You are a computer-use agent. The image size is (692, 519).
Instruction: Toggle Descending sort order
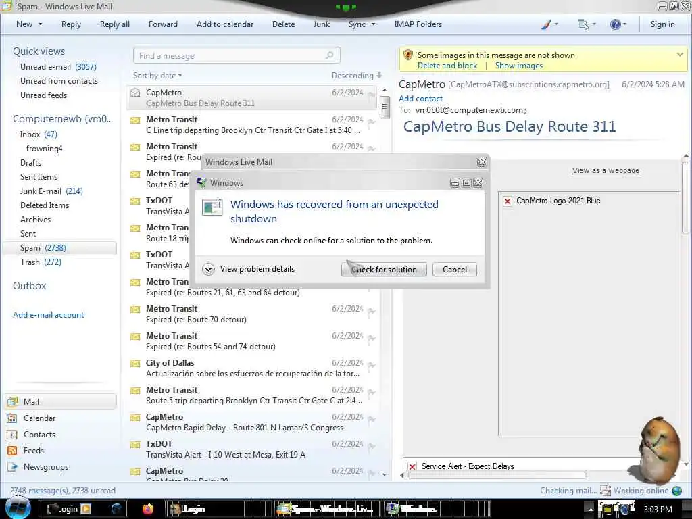pos(357,76)
